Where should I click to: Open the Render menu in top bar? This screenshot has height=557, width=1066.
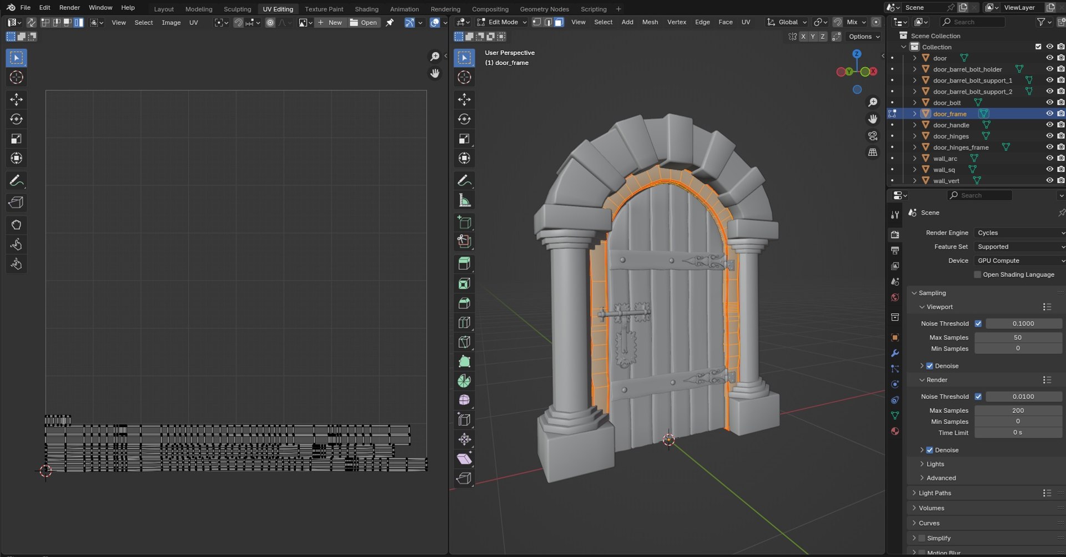(69, 8)
